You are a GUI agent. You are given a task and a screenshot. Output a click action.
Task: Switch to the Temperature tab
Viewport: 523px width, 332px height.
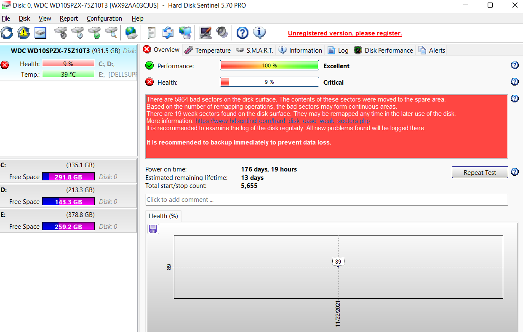pos(208,50)
